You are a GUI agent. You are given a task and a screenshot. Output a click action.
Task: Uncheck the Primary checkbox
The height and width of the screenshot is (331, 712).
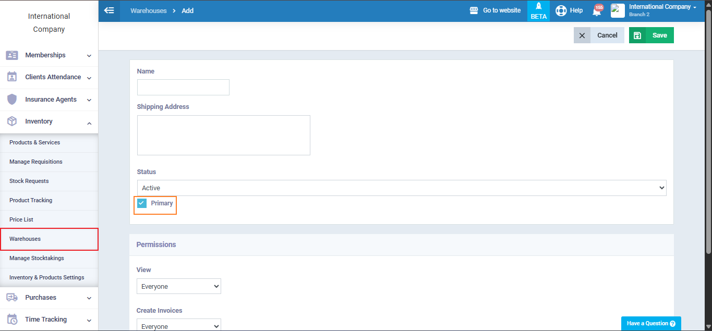tap(142, 203)
